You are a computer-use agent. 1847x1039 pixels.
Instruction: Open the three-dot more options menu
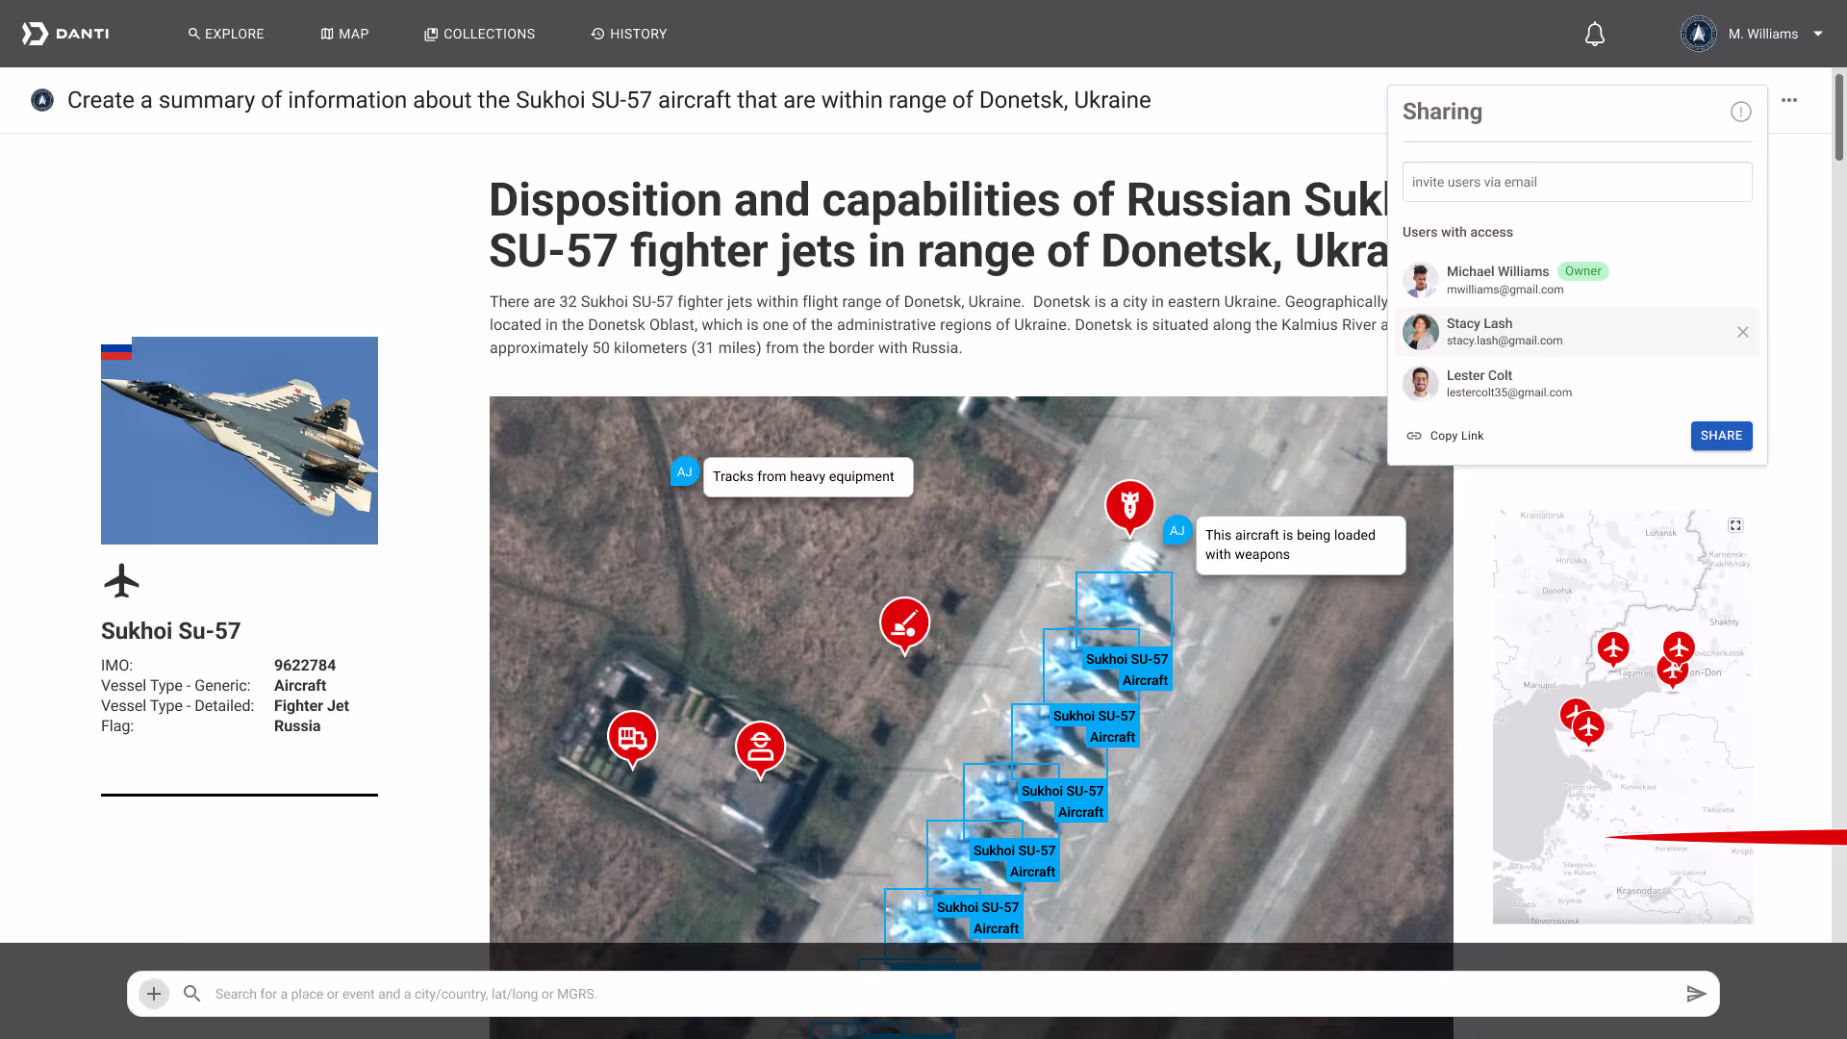pyautogui.click(x=1789, y=100)
